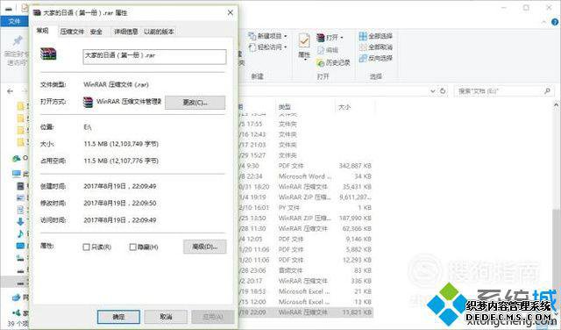561x330 pixels.
Task: Click the WinRAR icon next to 打开方式
Action: pyautogui.click(x=88, y=102)
